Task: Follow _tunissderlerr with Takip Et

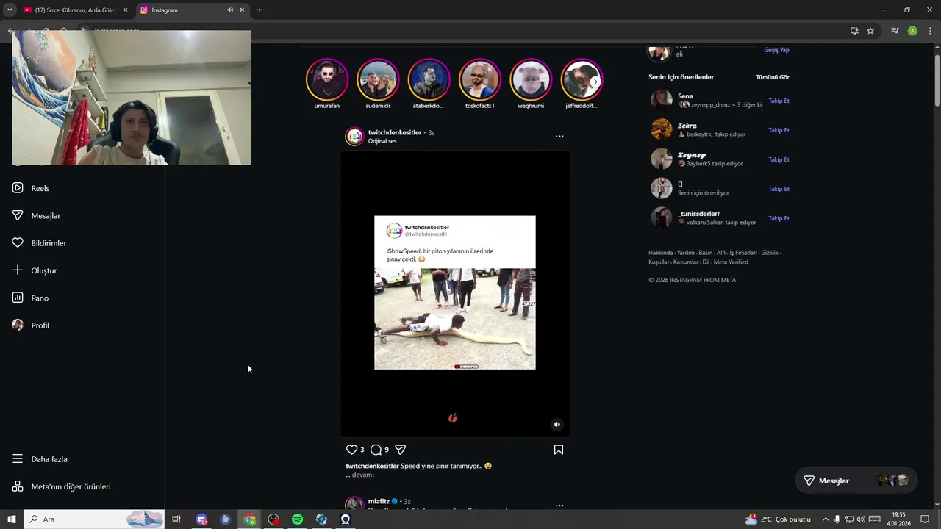Action: pyautogui.click(x=779, y=218)
